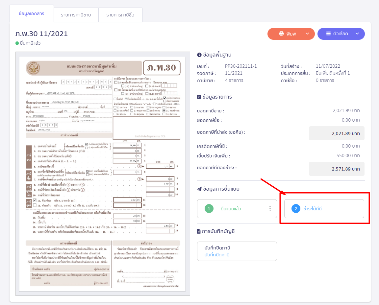Viewport: 379px width, 305px height.
Task: Toggle the ยื่นปกติ checkbox in form
Action: 115,99
